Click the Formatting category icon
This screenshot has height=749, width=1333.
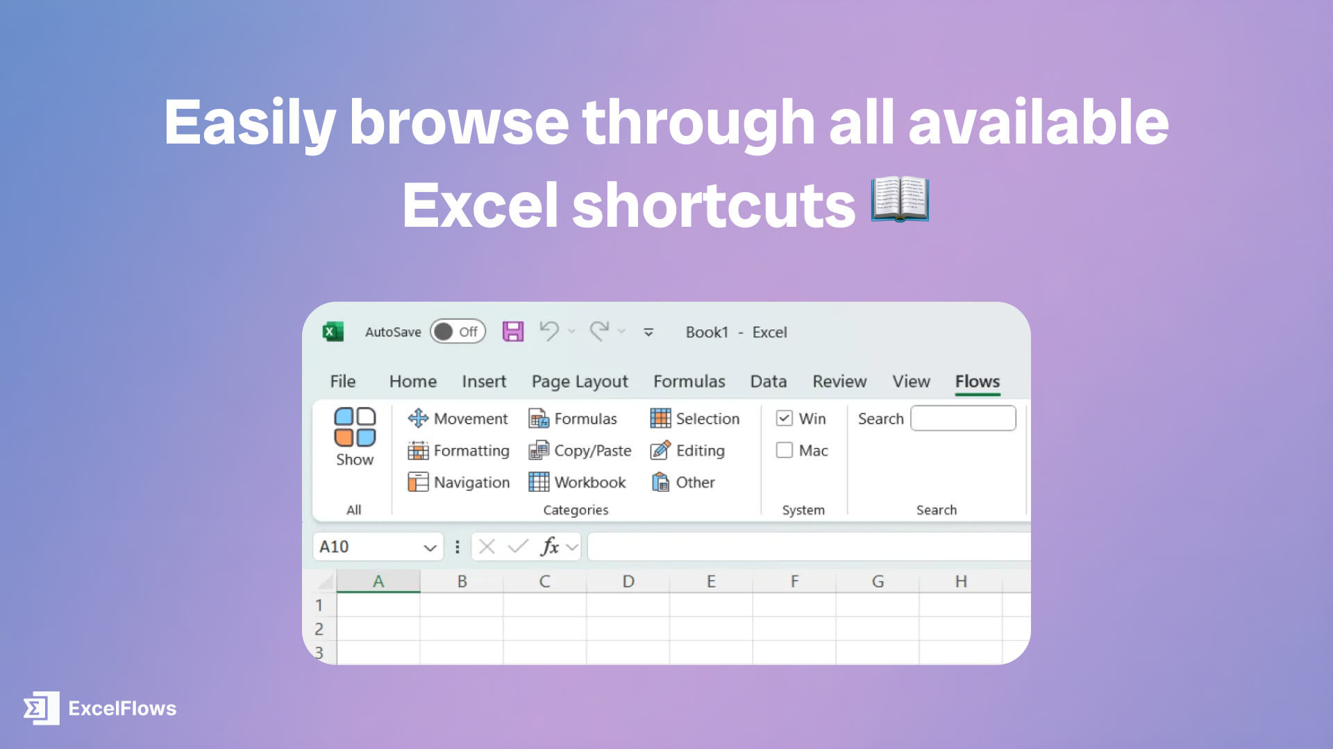tap(418, 451)
